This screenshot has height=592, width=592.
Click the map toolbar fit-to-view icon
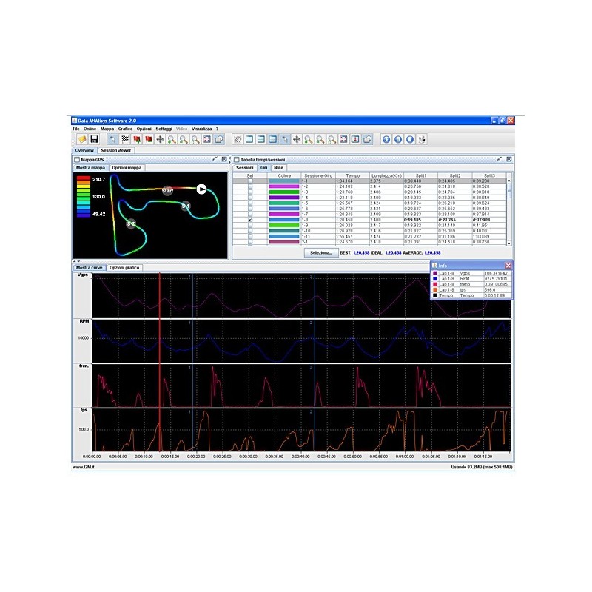[207, 139]
